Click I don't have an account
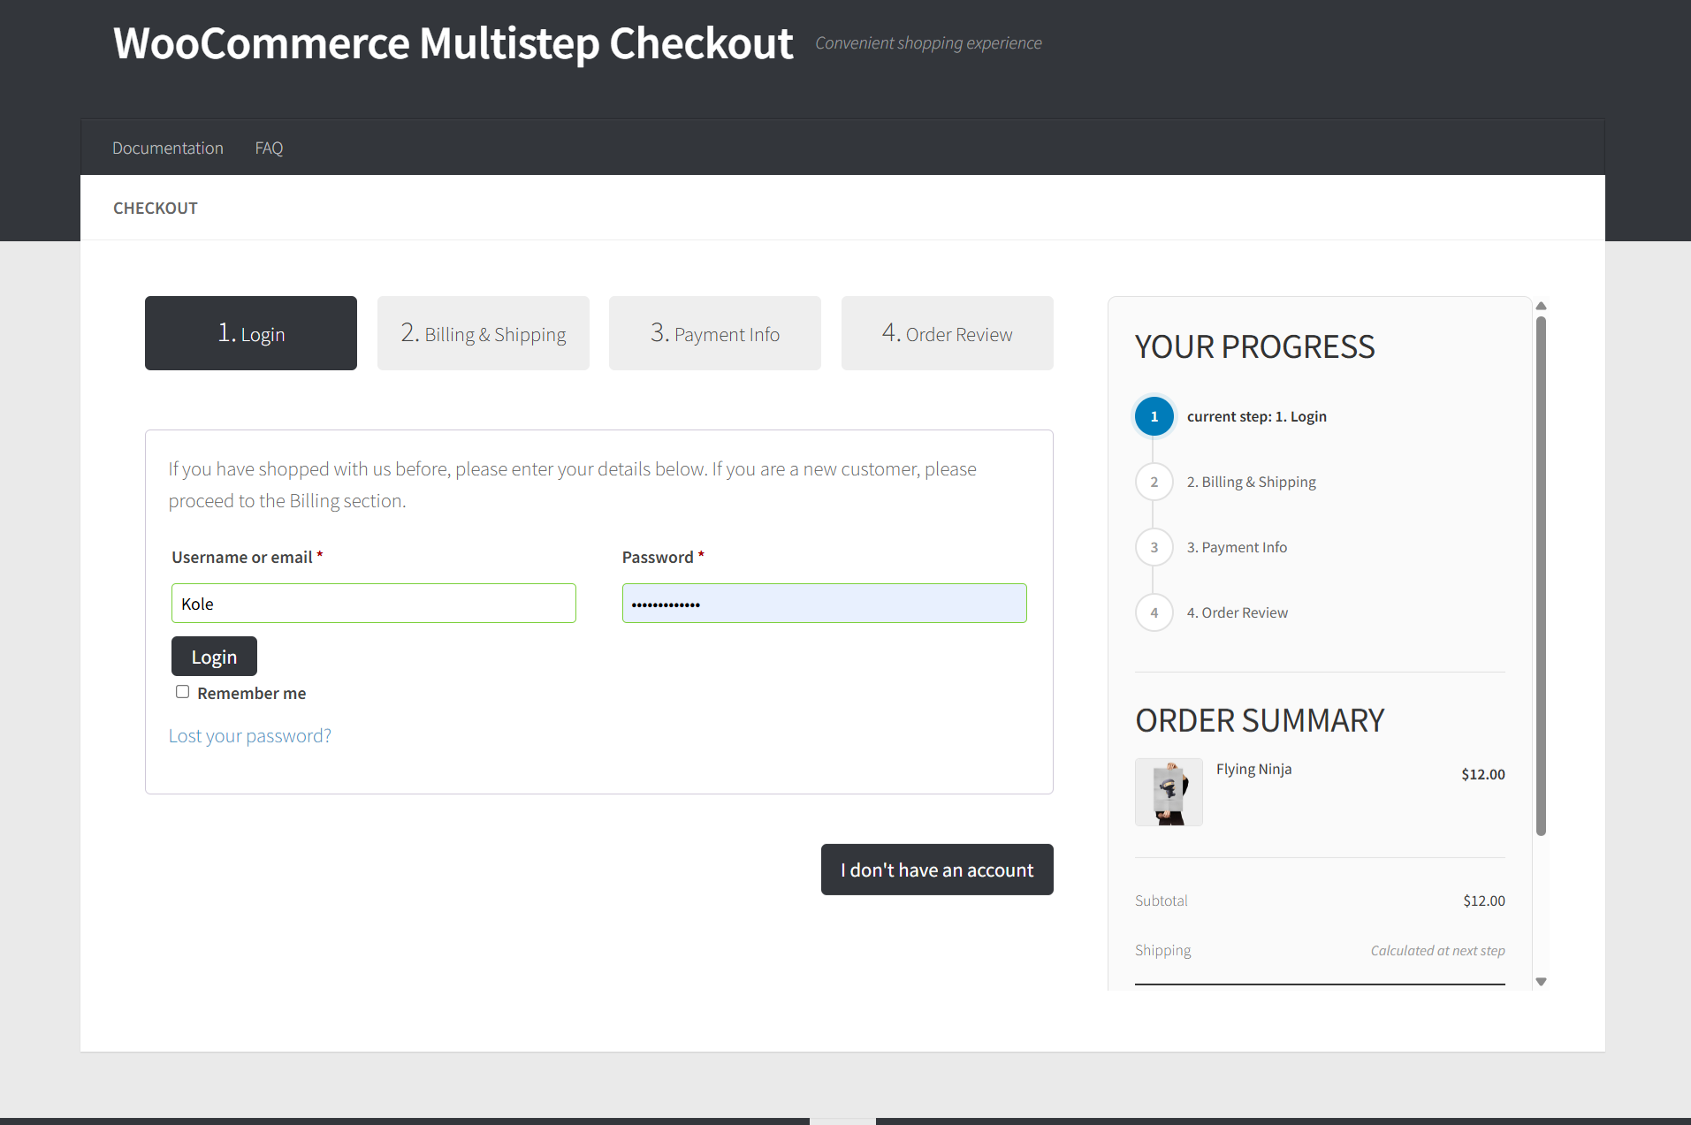 tap(937, 870)
